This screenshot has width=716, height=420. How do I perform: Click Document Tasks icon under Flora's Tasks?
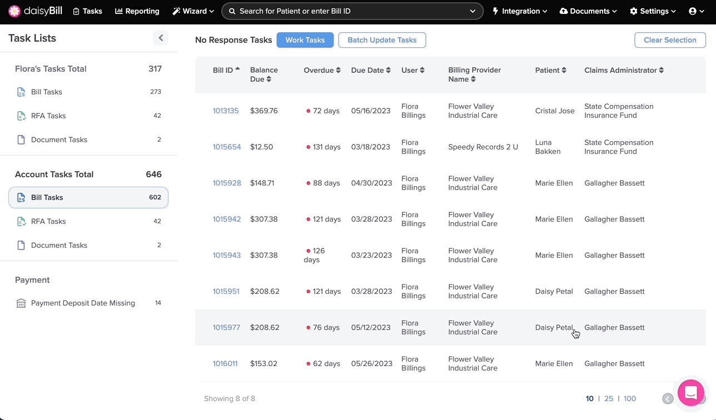(21, 140)
